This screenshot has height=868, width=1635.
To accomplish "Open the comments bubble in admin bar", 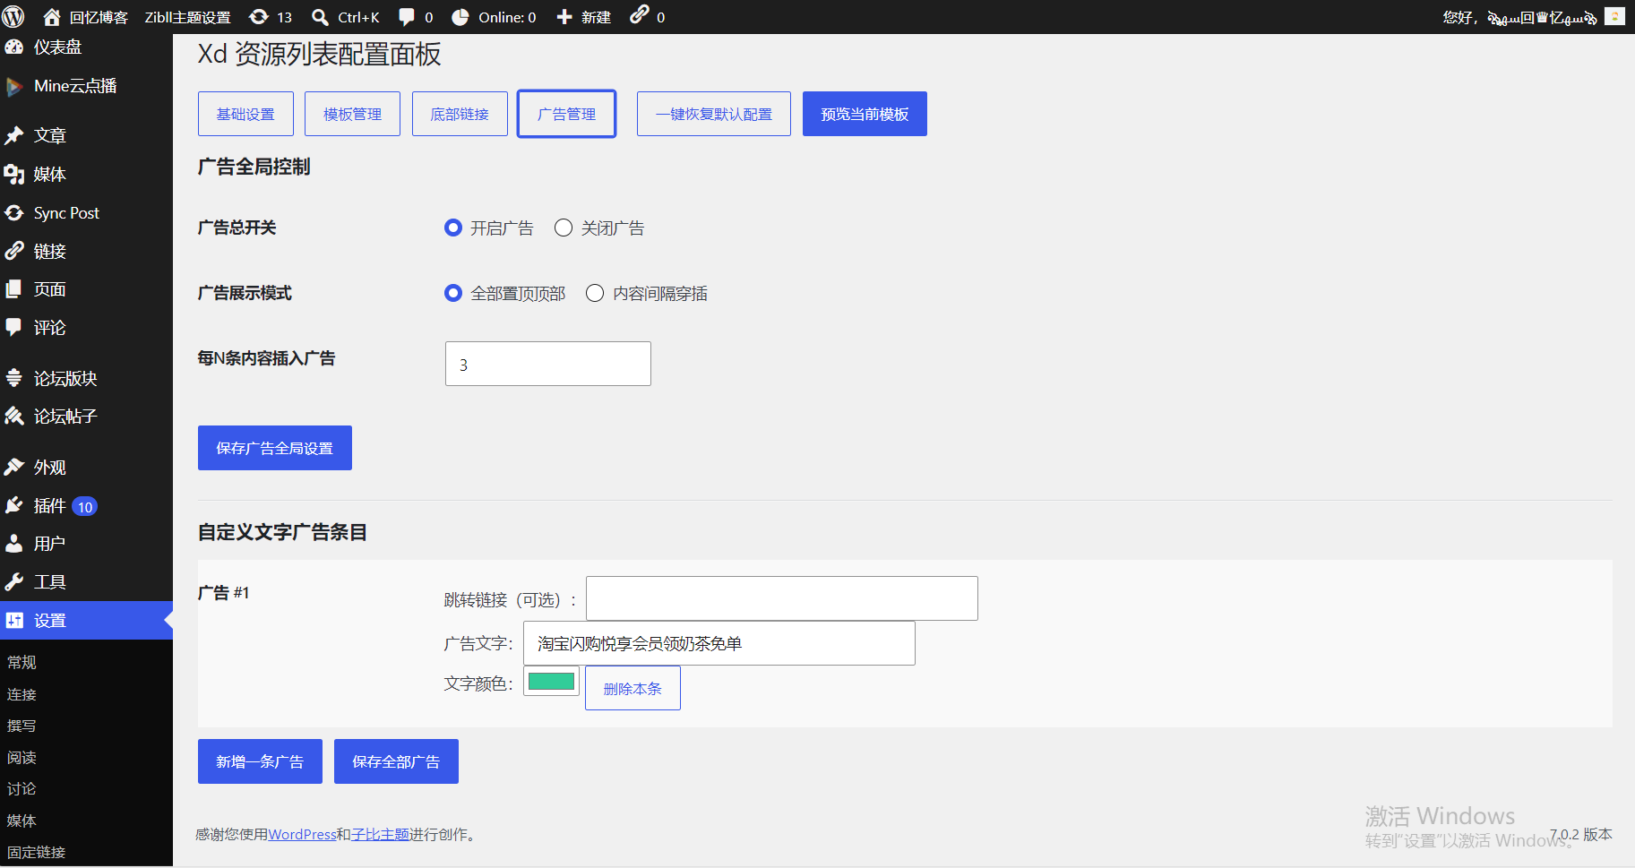I will (416, 17).
